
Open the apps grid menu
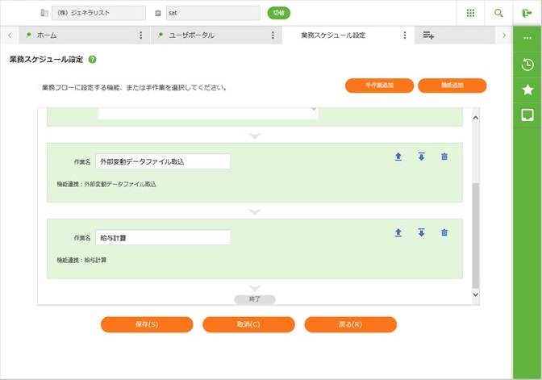(470, 13)
